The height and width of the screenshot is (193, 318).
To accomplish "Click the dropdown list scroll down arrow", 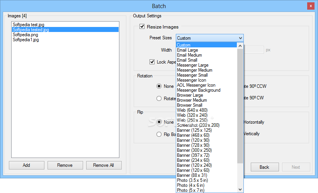I will [240, 190].
